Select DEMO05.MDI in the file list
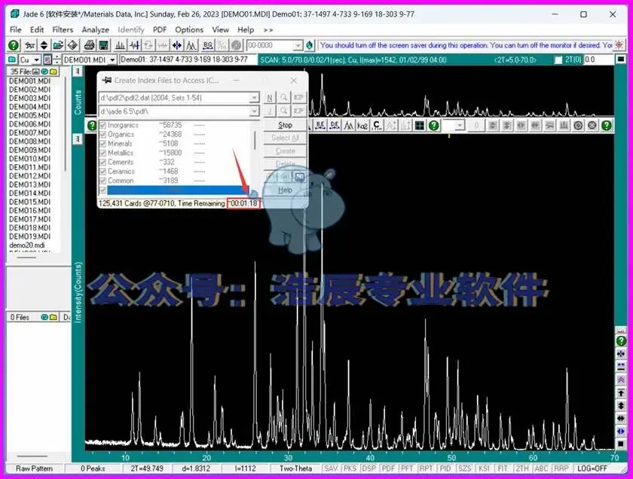Image resolution: width=633 pixels, height=479 pixels. pyautogui.click(x=30, y=115)
